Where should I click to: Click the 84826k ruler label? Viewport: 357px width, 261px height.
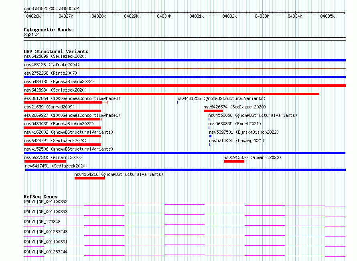click(33, 16)
